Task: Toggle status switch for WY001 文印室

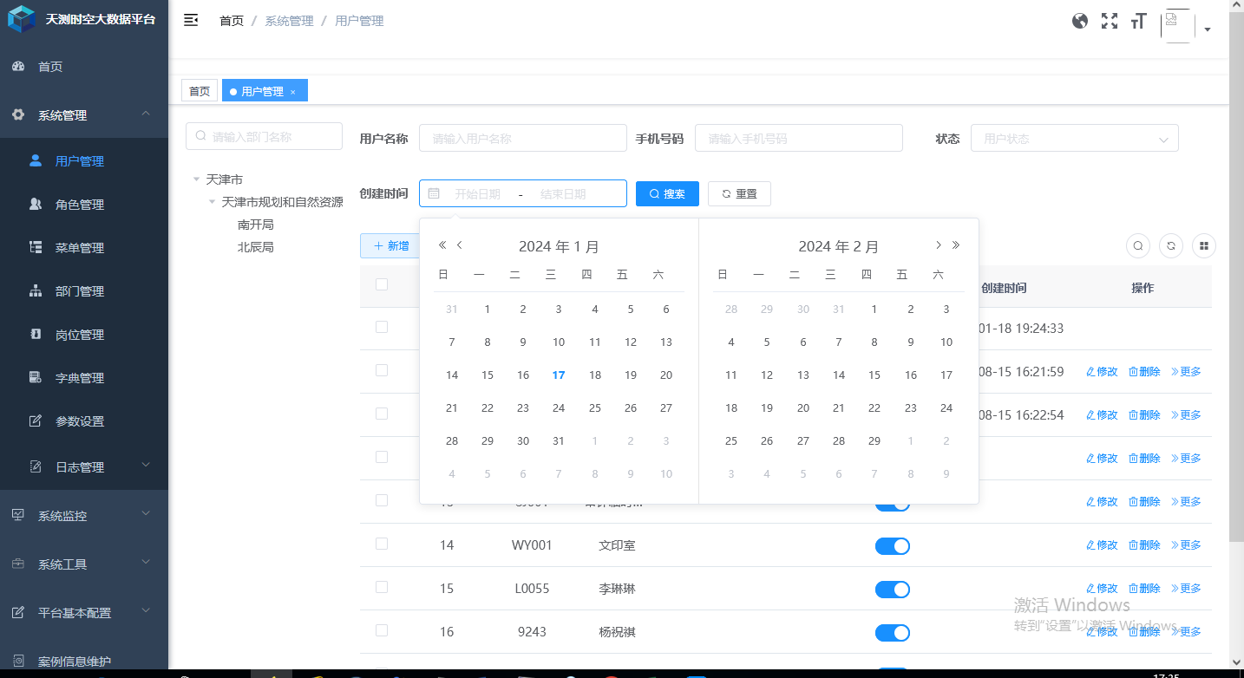Action: coord(893,545)
